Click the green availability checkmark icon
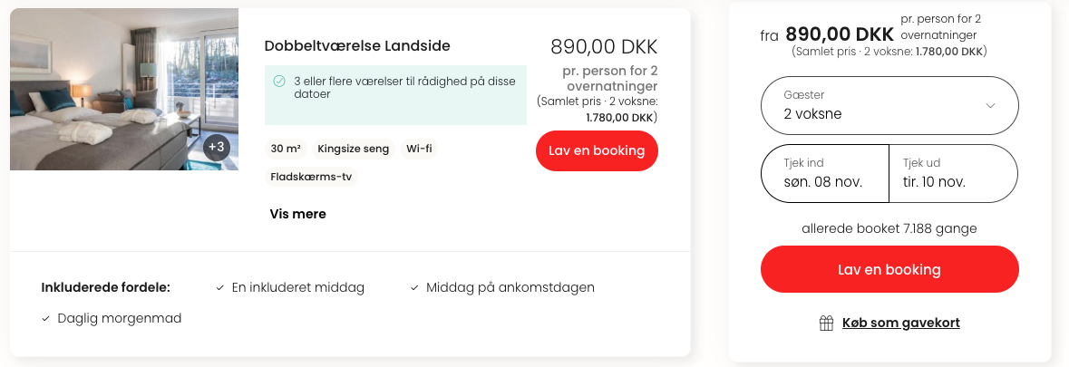This screenshot has width=1069, height=367. click(279, 81)
